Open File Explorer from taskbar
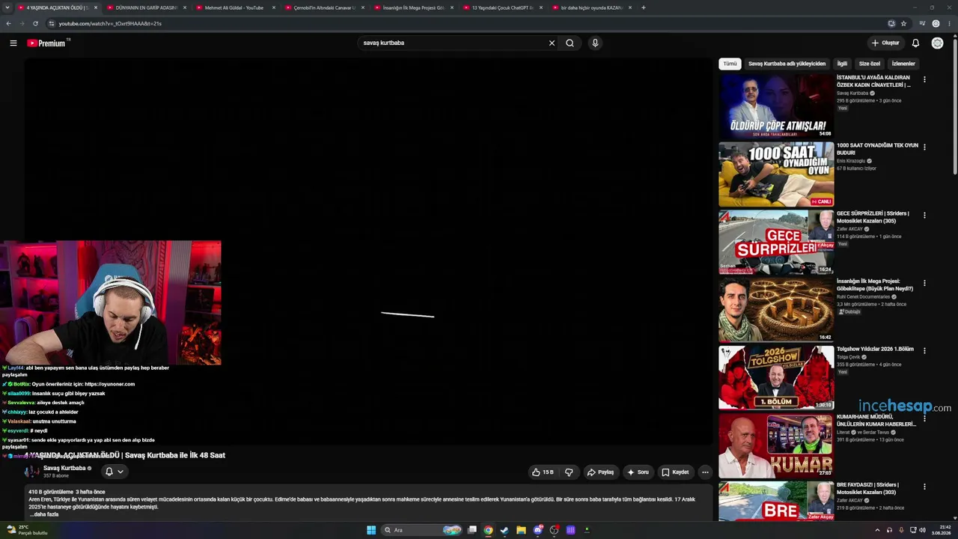The width and height of the screenshot is (958, 539). click(x=521, y=530)
